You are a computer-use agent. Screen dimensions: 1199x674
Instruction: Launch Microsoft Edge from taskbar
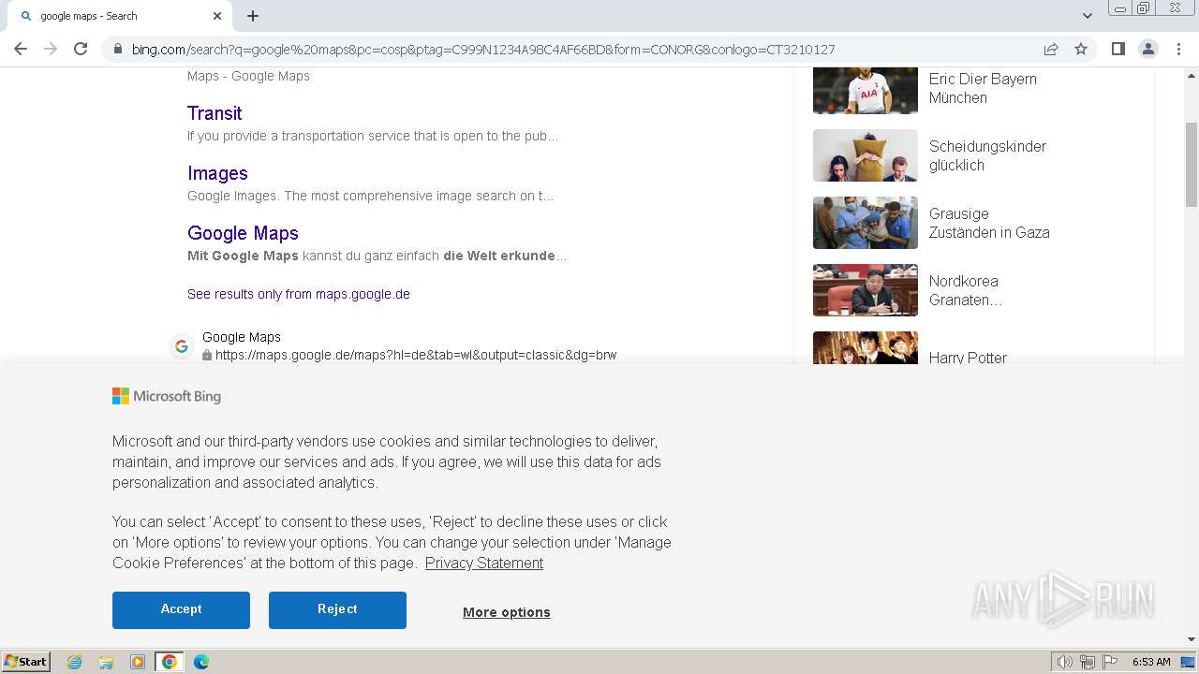coord(200,662)
